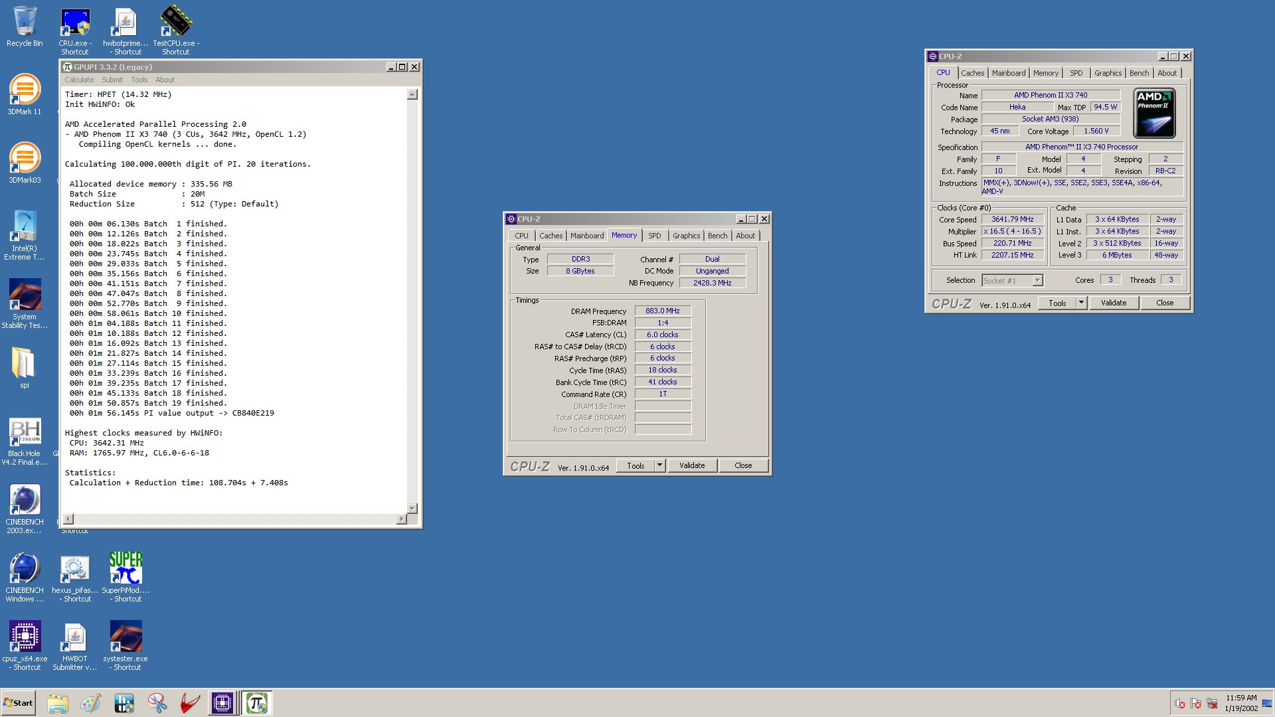Click the AMD Phenom II logo image

pyautogui.click(x=1154, y=114)
